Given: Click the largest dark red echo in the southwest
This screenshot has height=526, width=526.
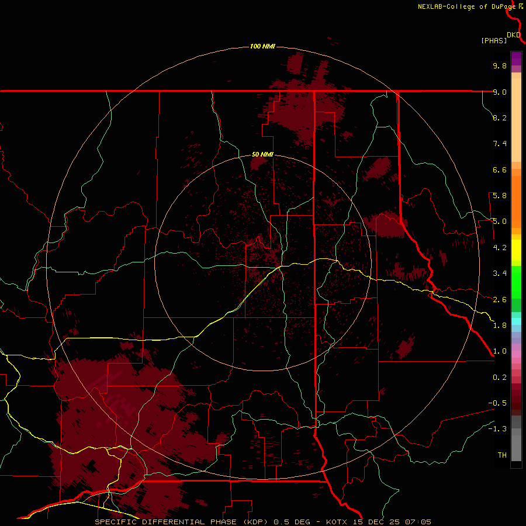Looking at the screenshot, I should pyautogui.click(x=124, y=432).
